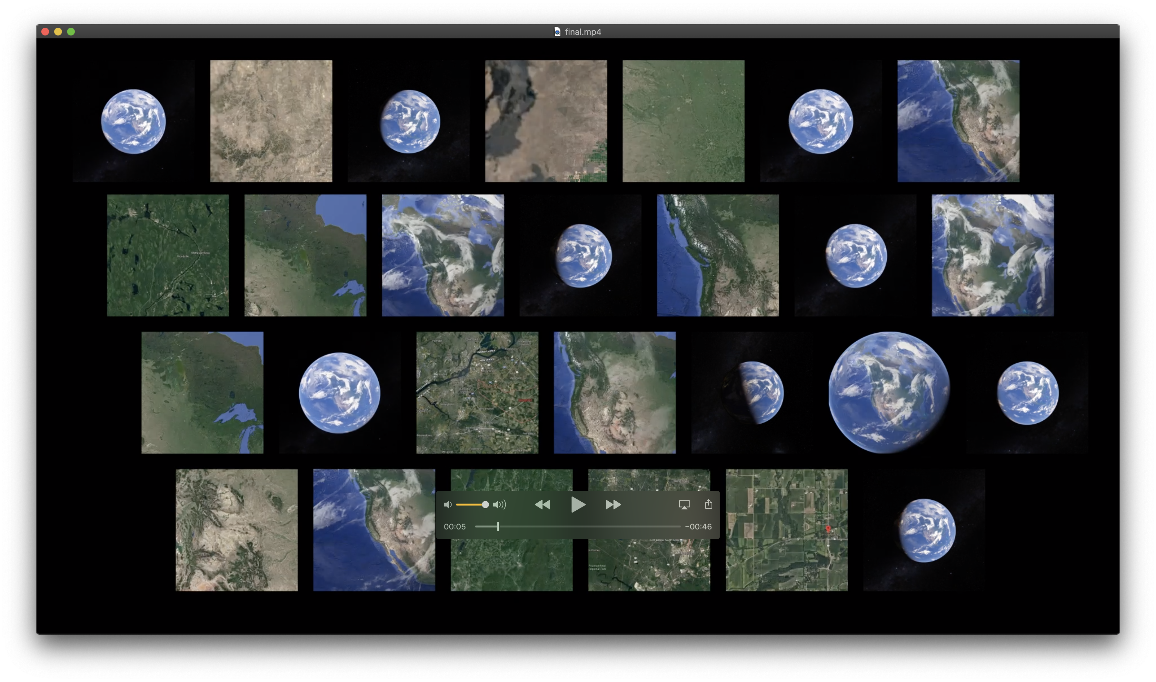Click the largest Earth globe tile
This screenshot has width=1156, height=682.
(x=889, y=393)
